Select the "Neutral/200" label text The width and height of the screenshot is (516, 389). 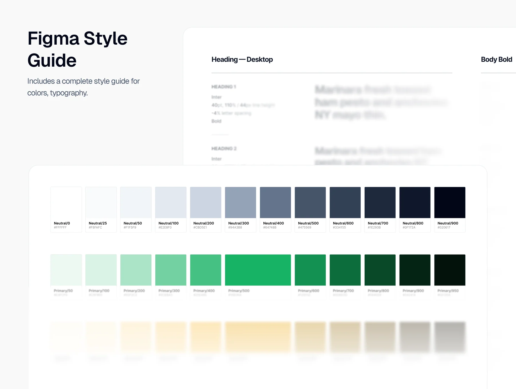(x=204, y=223)
